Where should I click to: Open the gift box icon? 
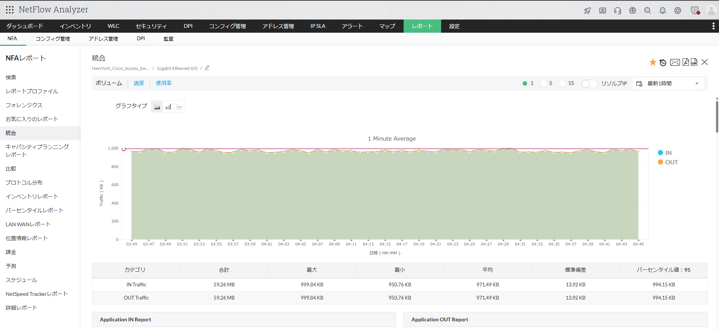click(633, 10)
